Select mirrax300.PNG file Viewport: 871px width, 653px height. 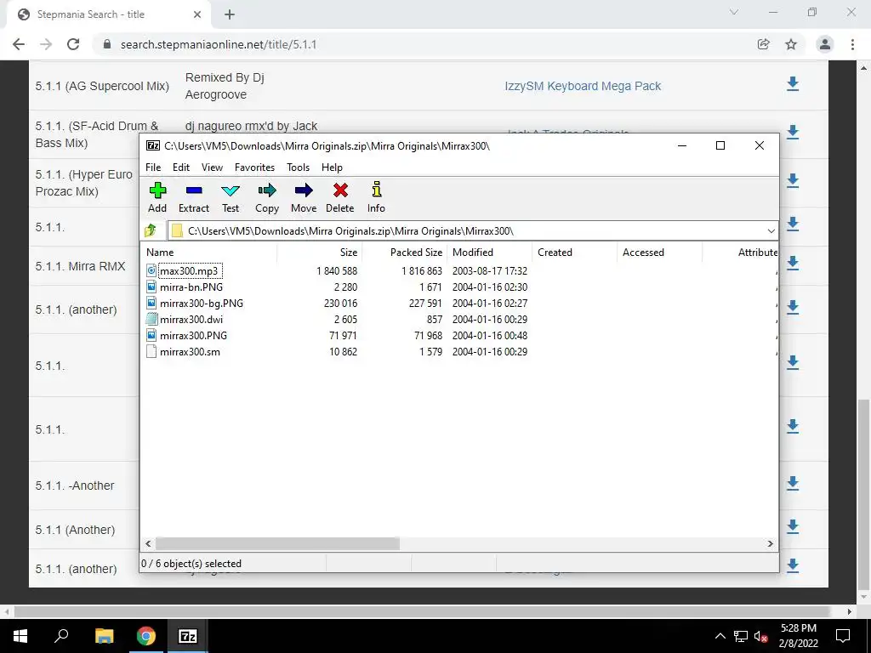[x=193, y=335]
